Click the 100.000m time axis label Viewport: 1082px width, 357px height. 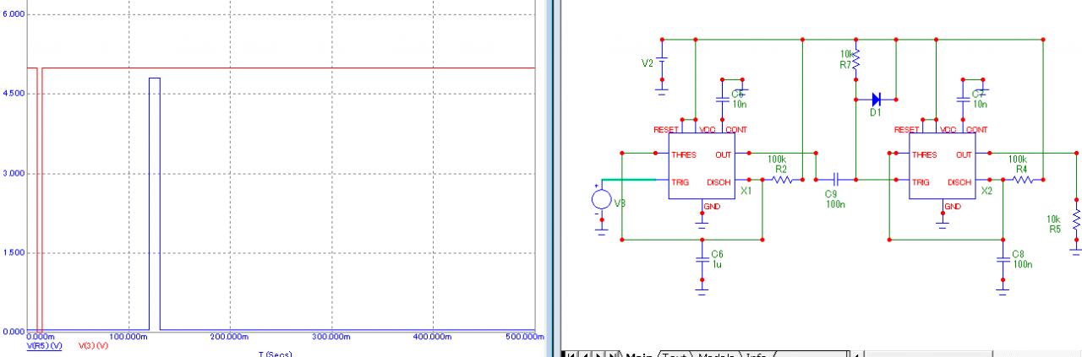128,337
